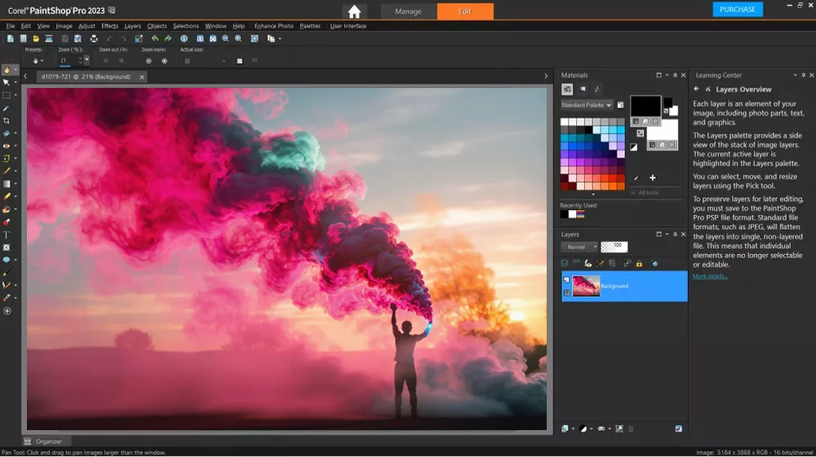The height and width of the screenshot is (457, 816).
Task: Select the Red Eye tool
Action: (x=7, y=146)
